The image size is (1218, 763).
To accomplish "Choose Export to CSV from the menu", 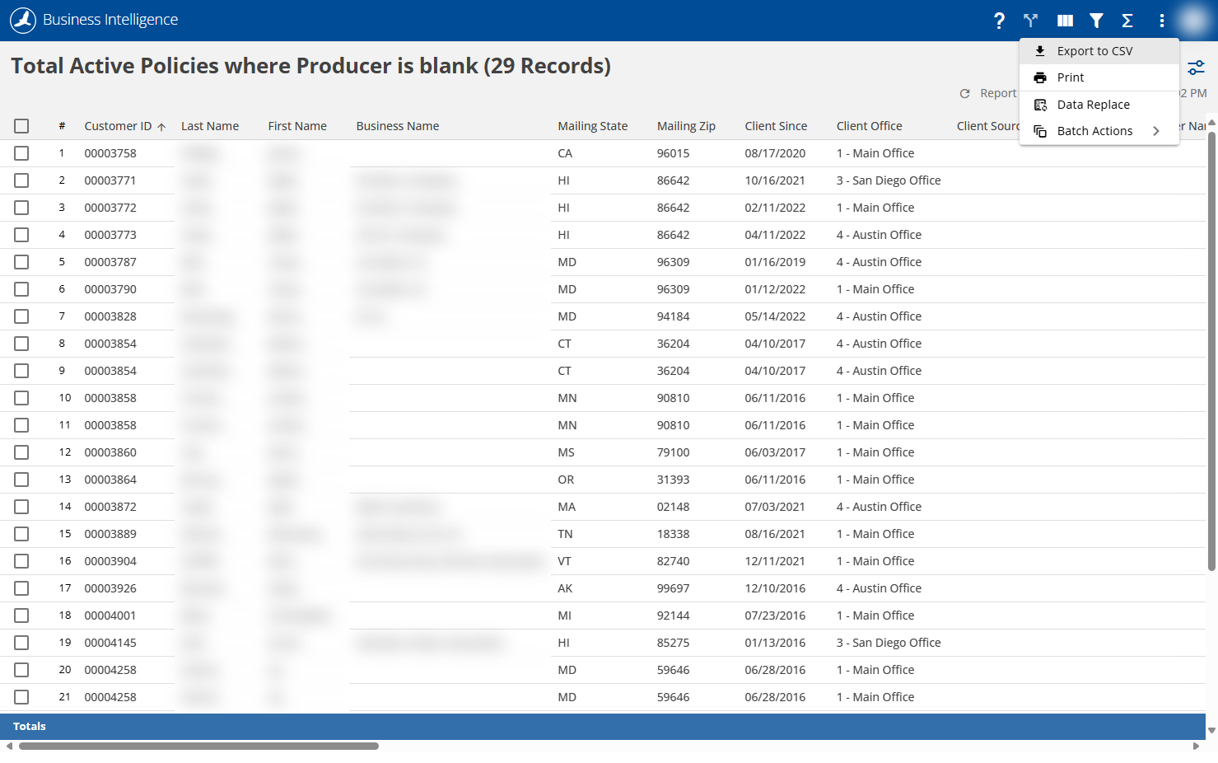I will click(1099, 51).
